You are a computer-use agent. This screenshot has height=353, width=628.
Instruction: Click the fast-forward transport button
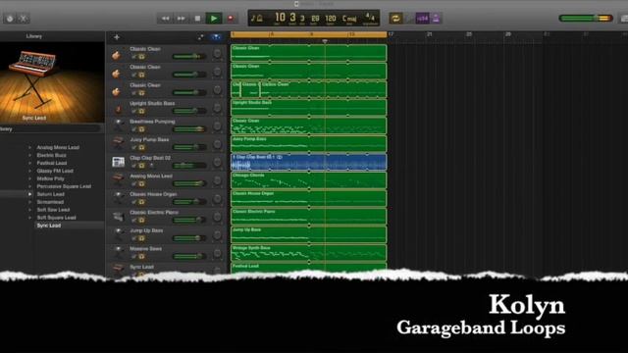tap(181, 19)
